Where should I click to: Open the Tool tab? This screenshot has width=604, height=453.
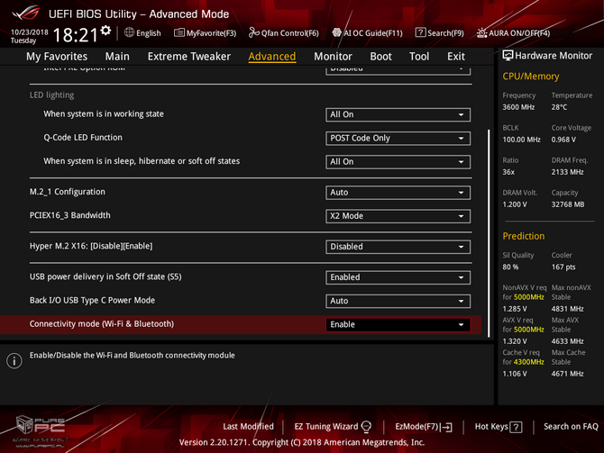pyautogui.click(x=419, y=57)
